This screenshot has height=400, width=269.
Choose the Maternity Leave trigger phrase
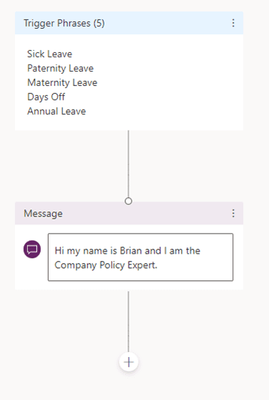(62, 82)
